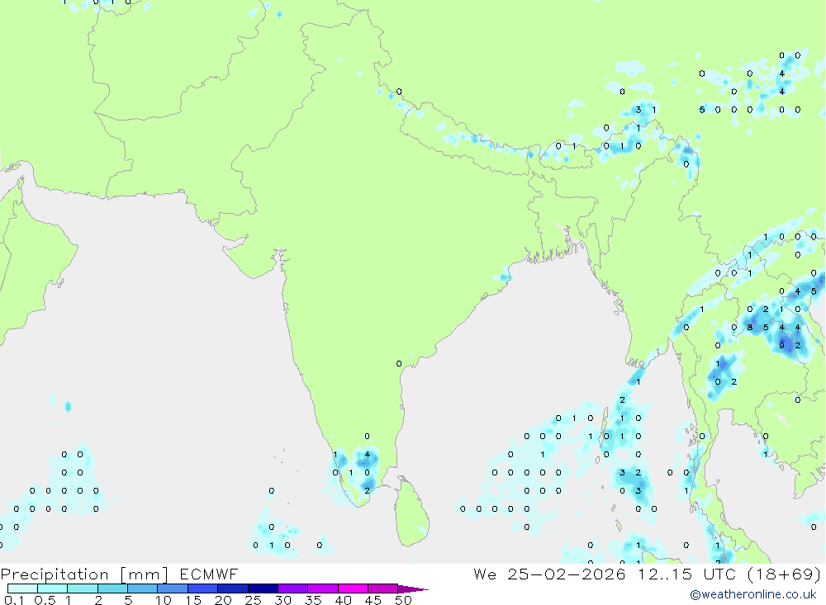Click the '35' legend scale label
826x605 pixels.
[x=313, y=600]
